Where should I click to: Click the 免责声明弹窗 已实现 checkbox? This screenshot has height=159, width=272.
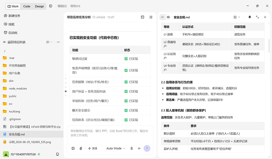126,70
